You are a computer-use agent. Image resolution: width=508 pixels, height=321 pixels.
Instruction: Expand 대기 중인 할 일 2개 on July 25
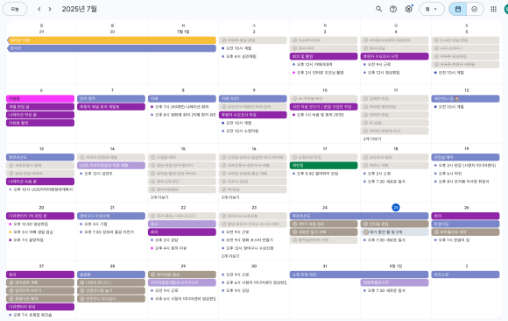point(394,232)
